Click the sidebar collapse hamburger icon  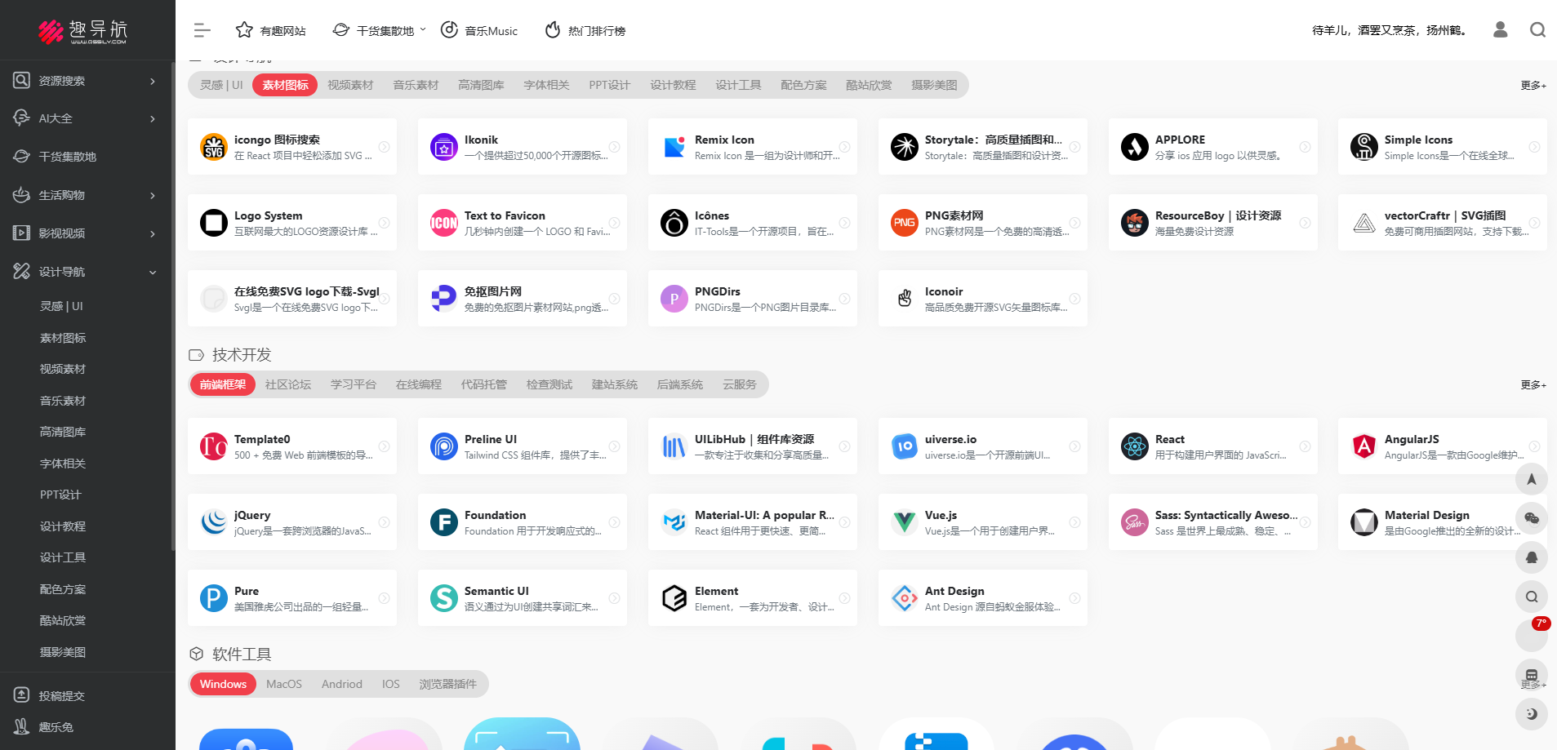(202, 31)
